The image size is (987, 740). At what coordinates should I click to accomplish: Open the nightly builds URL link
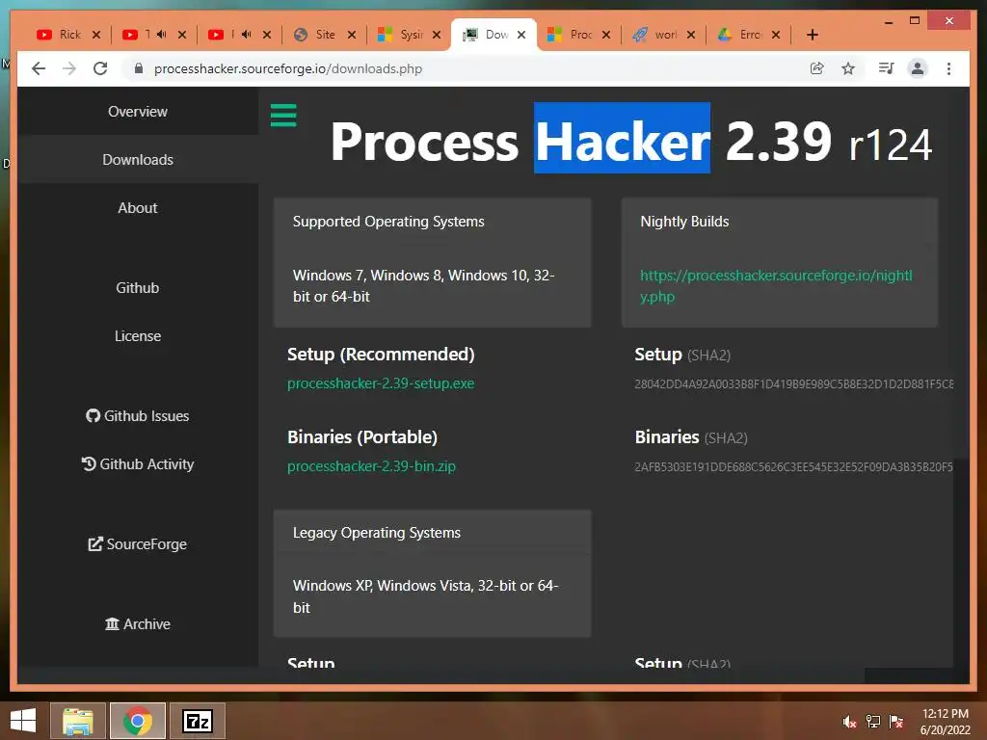click(776, 285)
